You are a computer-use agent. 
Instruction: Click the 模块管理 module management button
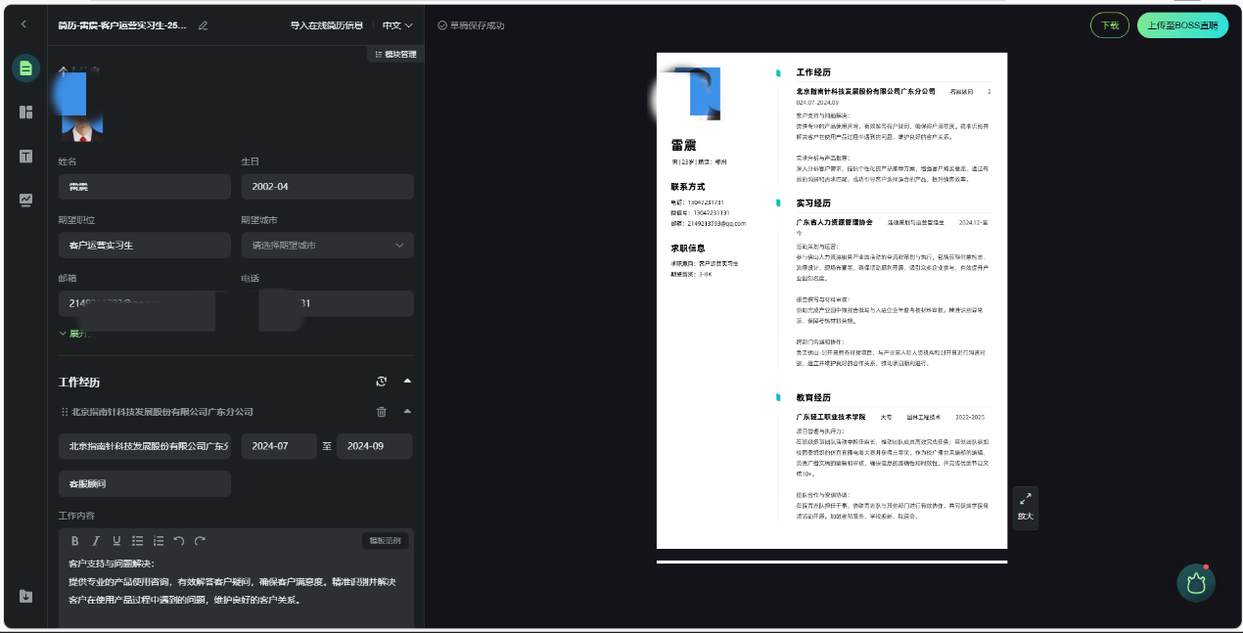point(394,54)
